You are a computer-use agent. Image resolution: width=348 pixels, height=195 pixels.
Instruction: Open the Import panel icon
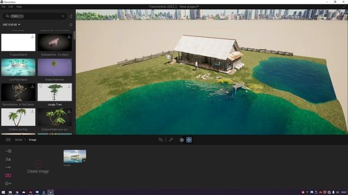pyautogui.click(x=8, y=151)
